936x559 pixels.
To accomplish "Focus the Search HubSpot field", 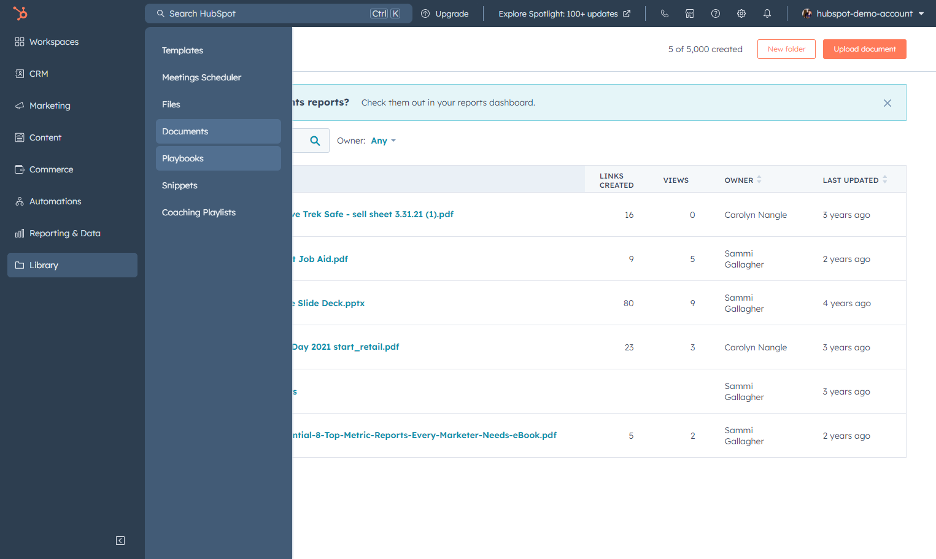I will coord(279,13).
